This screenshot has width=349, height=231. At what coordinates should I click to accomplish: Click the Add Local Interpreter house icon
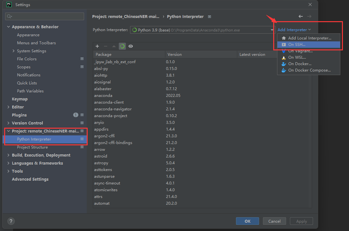pos(284,38)
